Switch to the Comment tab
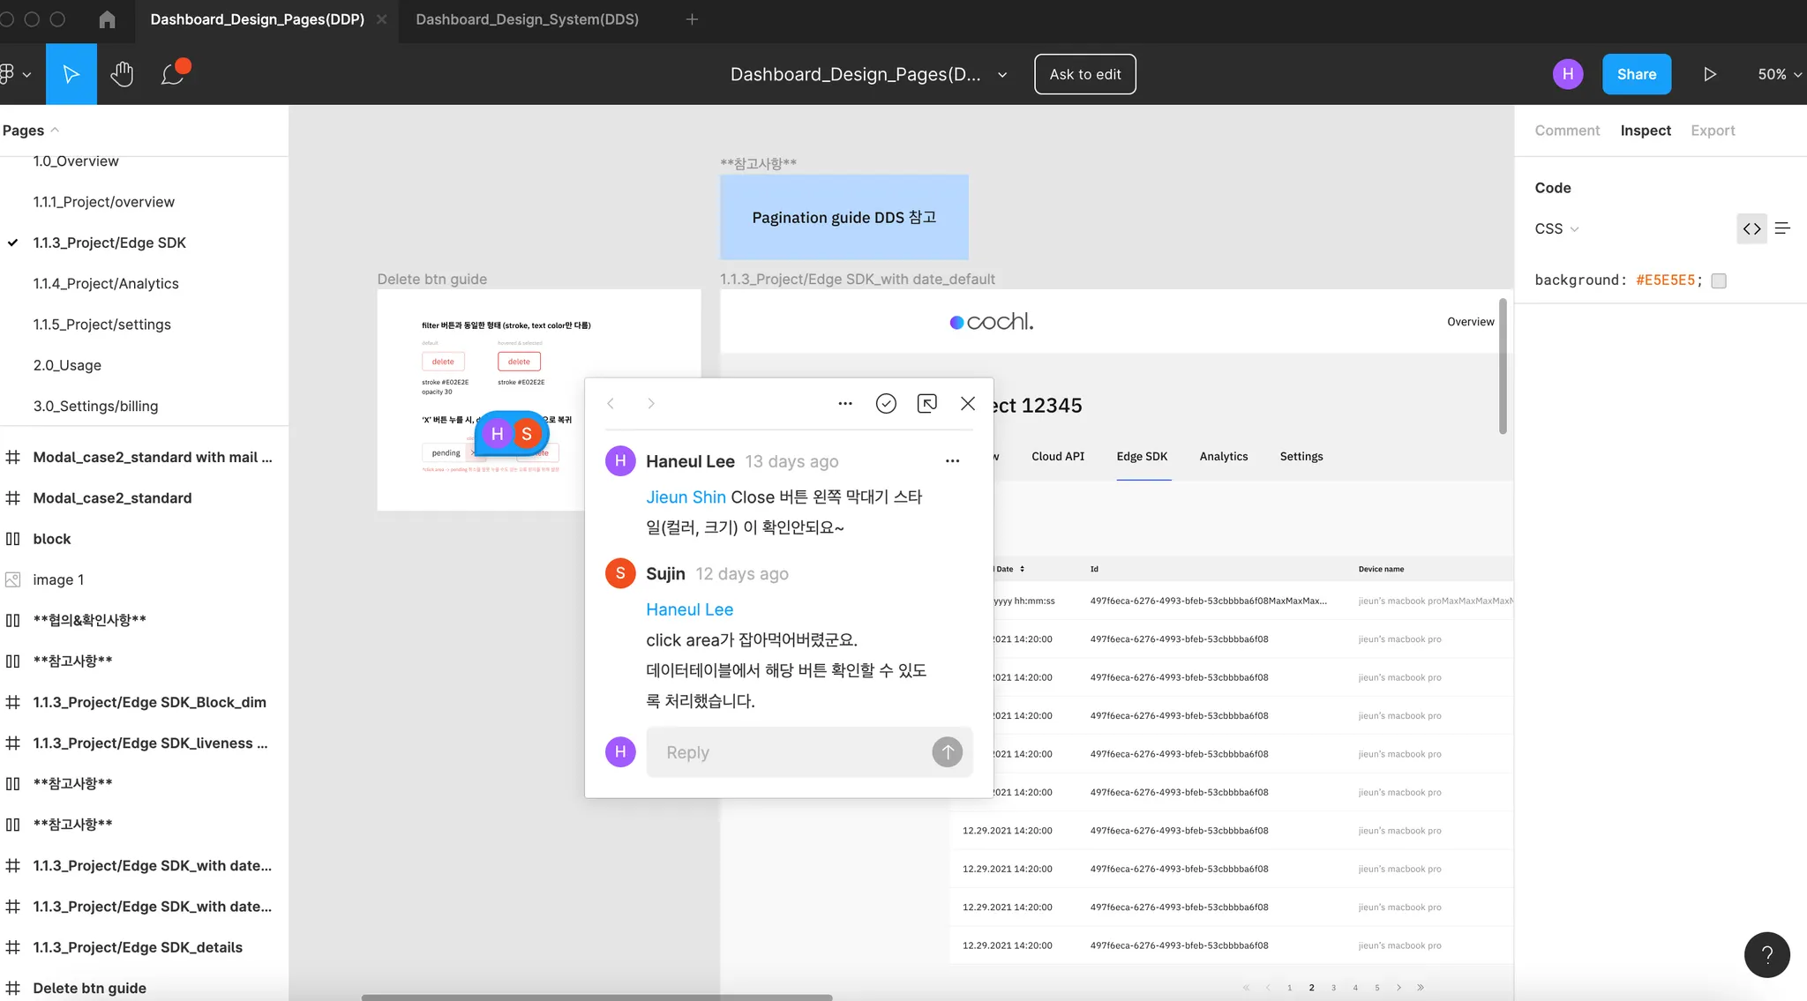 (x=1566, y=131)
